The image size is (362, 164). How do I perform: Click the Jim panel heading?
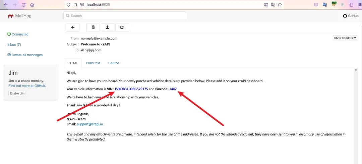click(13, 73)
